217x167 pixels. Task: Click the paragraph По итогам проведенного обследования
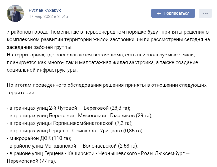click(x=107, y=89)
